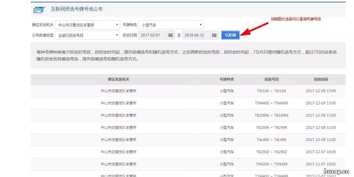
Task: Click the end date field 2018-04-12
Action: pyautogui.click(x=196, y=35)
